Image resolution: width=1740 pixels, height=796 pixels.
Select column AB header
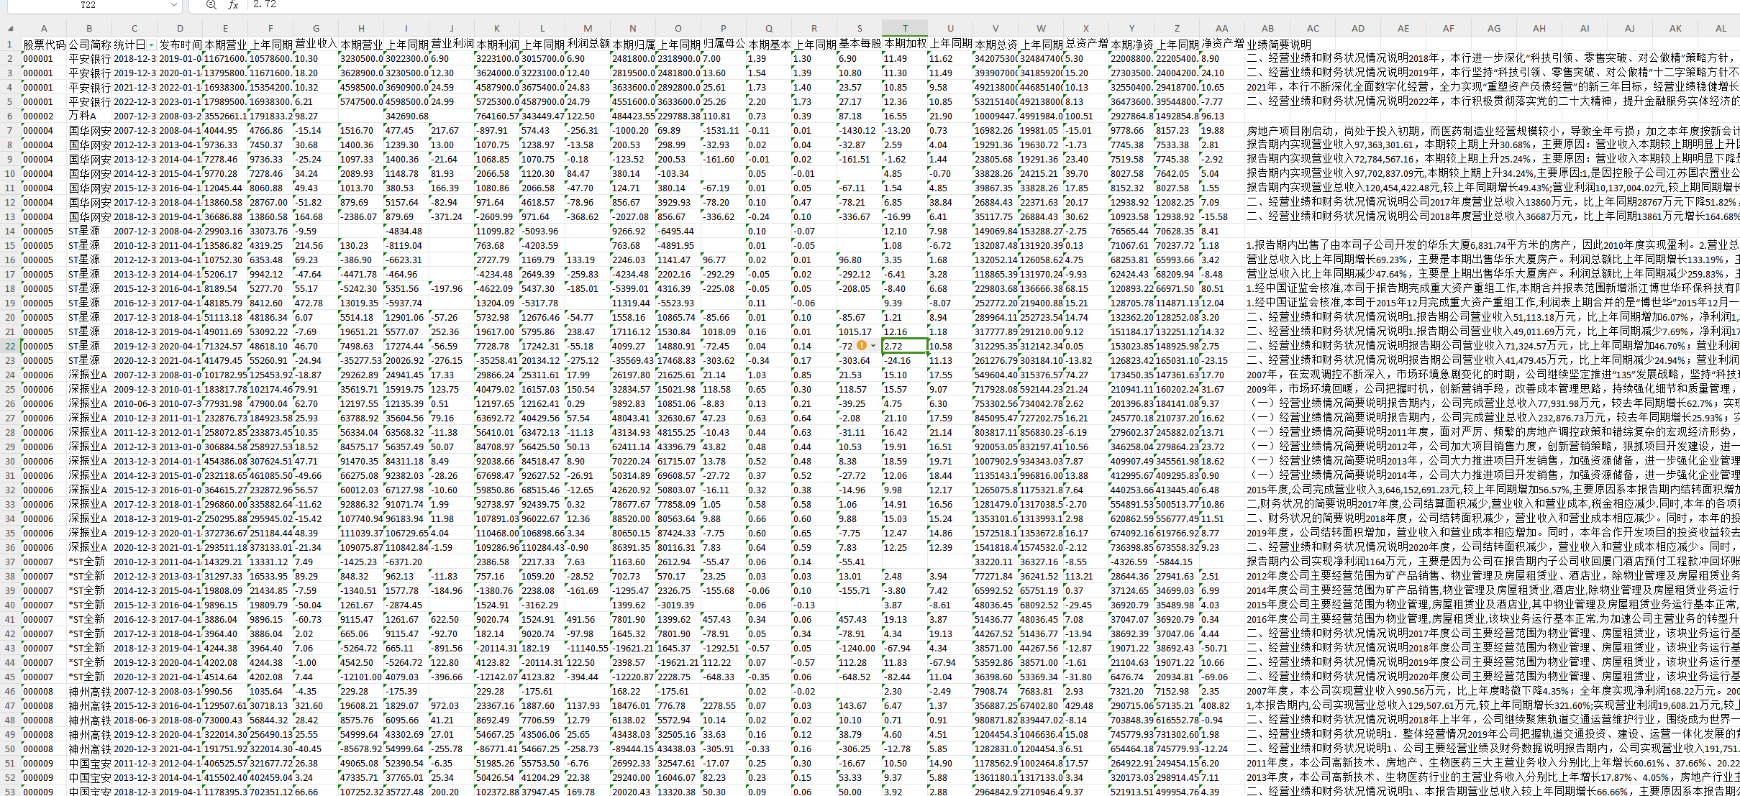pyautogui.click(x=1267, y=29)
